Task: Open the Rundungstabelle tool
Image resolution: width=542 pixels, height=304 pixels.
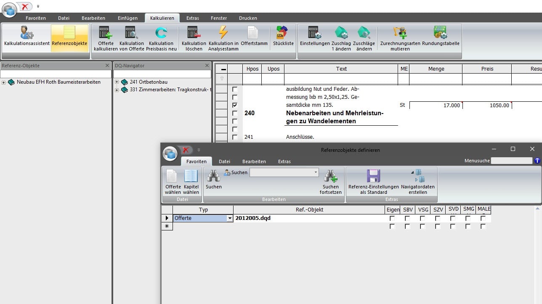Action: (441, 37)
